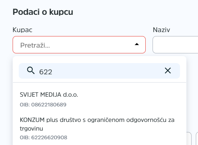198x145 pixels.
Task: Focus the Naziv text field
Action: click(175, 45)
